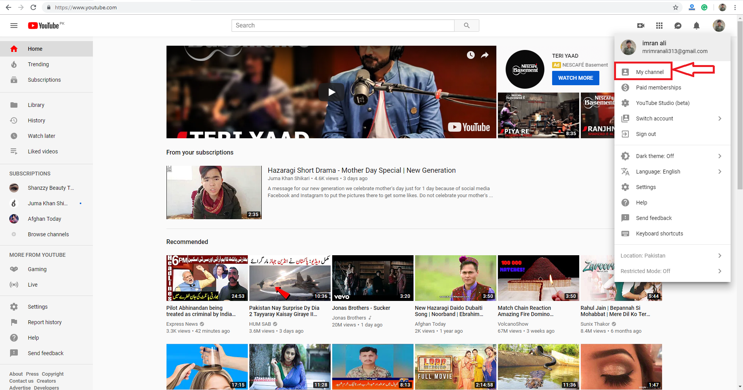
Task: Open the Afghan Today subscription channel
Action: [46, 219]
